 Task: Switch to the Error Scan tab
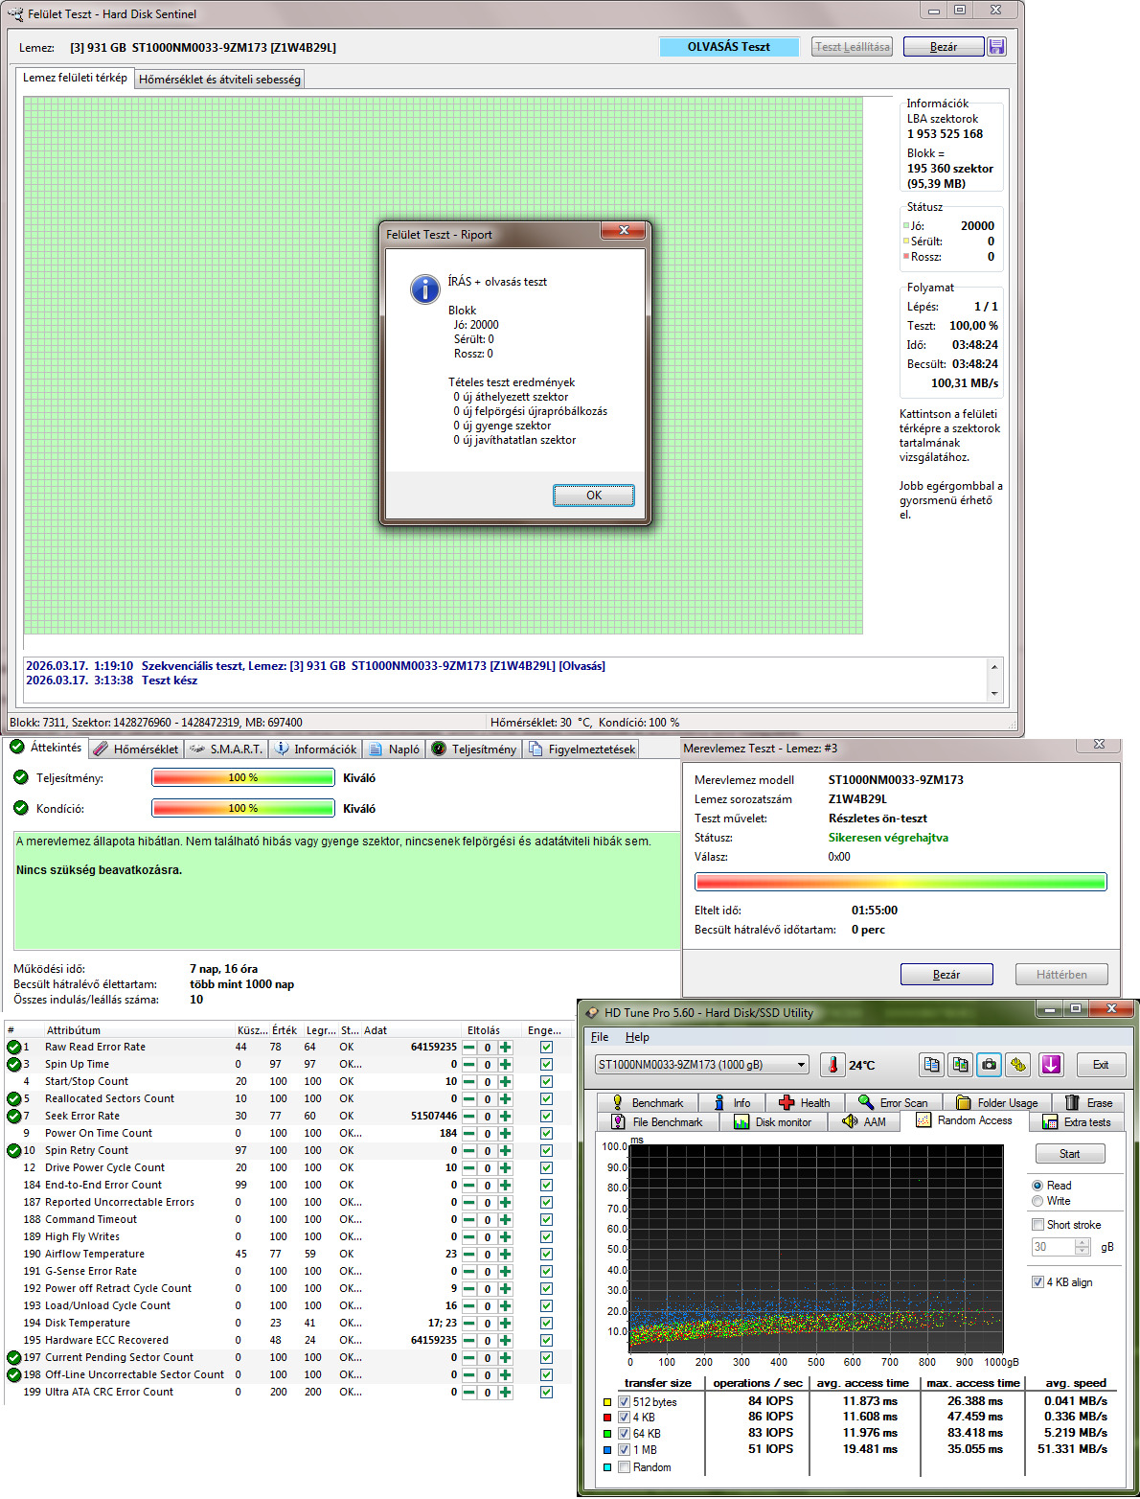click(894, 1103)
